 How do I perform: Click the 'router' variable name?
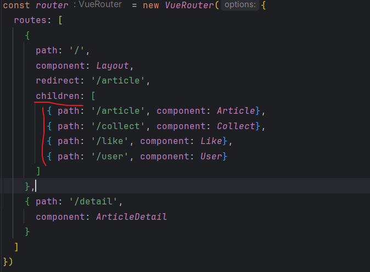click(52, 5)
